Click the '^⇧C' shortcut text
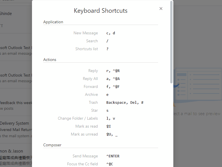Screen dimensions: 222x167 [x=110, y=164]
